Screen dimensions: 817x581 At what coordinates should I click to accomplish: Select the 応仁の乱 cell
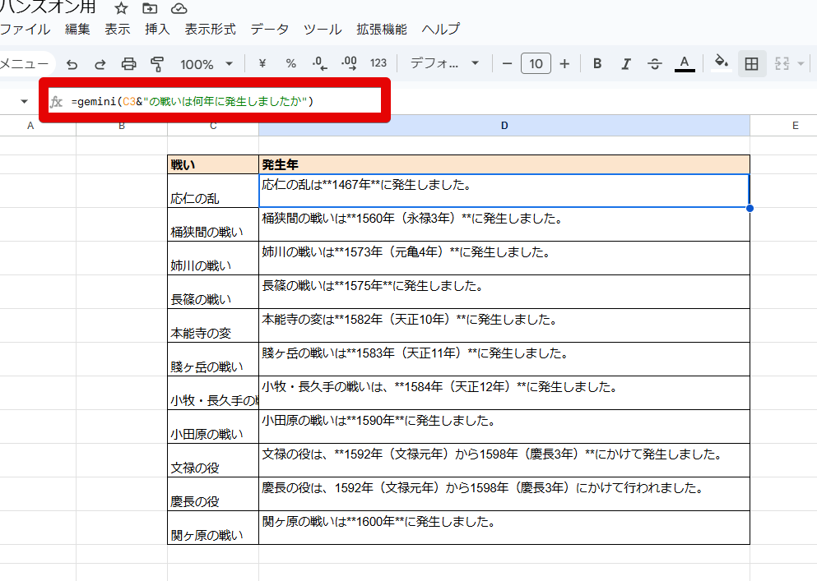pos(213,191)
